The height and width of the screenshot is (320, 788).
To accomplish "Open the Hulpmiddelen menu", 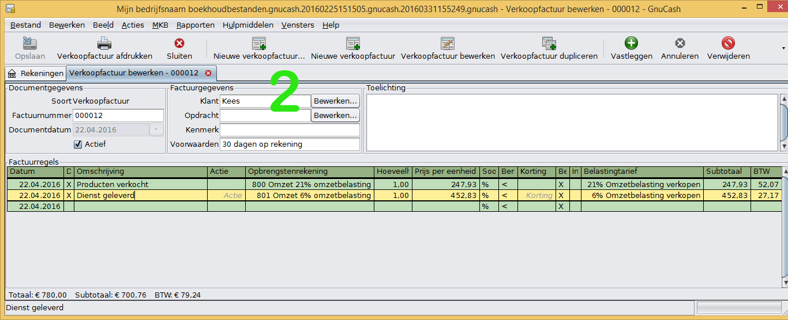I will tap(248, 25).
